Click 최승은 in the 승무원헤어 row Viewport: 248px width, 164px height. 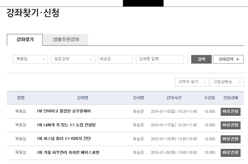click(x=138, y=112)
